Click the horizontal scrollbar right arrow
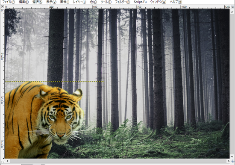235x165 pixels. (x=229, y=161)
